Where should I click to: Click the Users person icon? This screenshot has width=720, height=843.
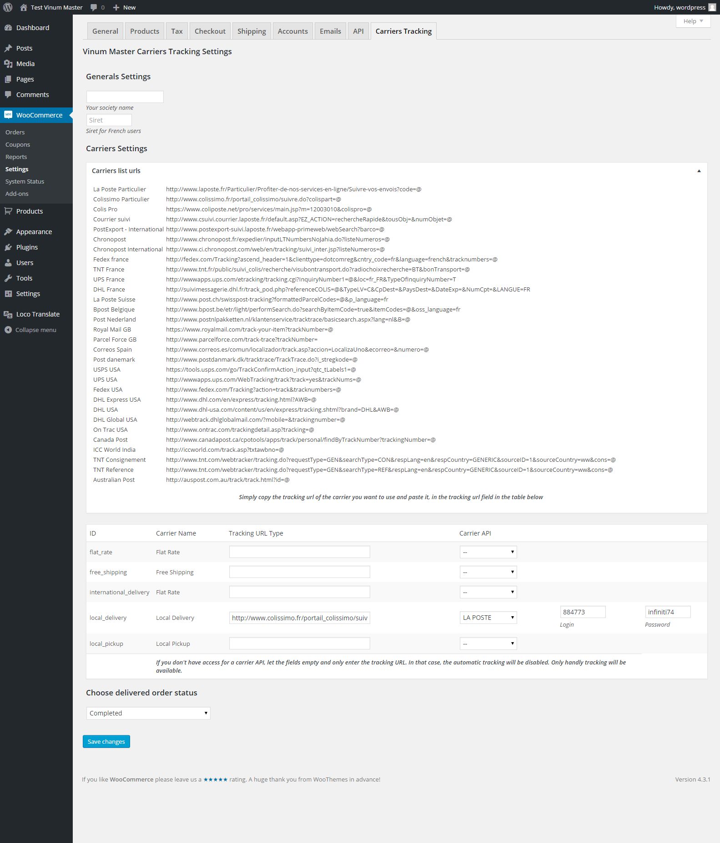[8, 263]
